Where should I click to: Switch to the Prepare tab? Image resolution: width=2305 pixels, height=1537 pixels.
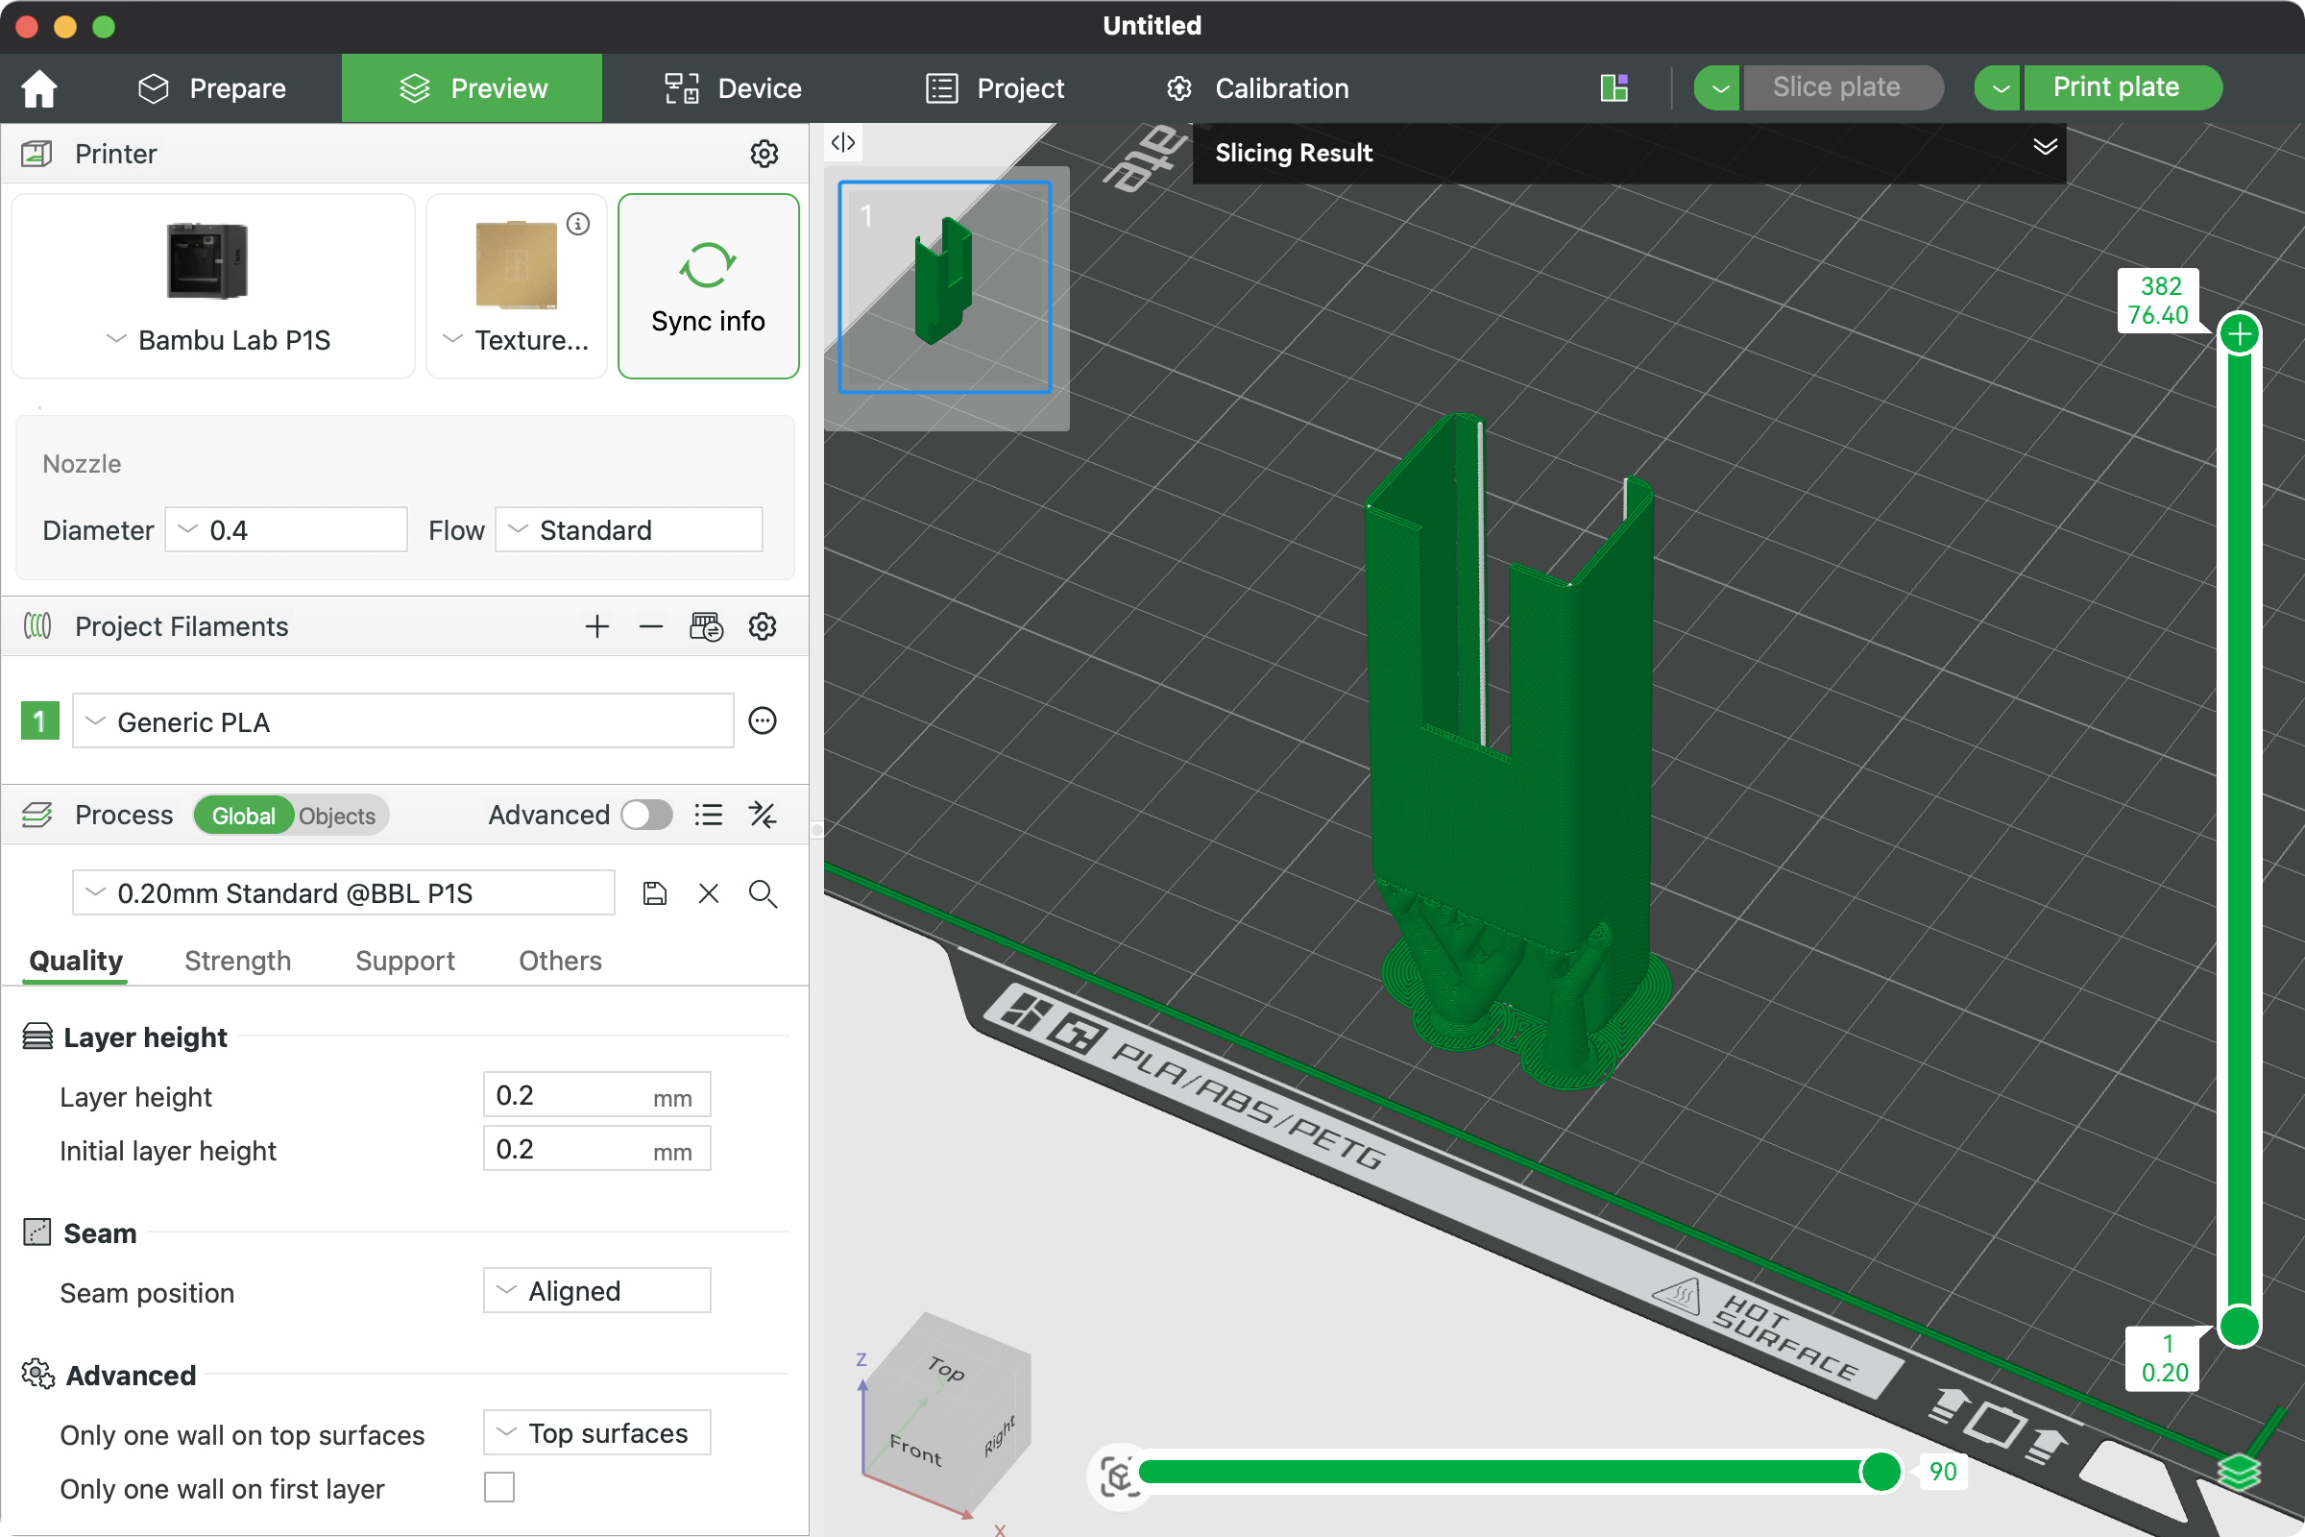[211, 88]
